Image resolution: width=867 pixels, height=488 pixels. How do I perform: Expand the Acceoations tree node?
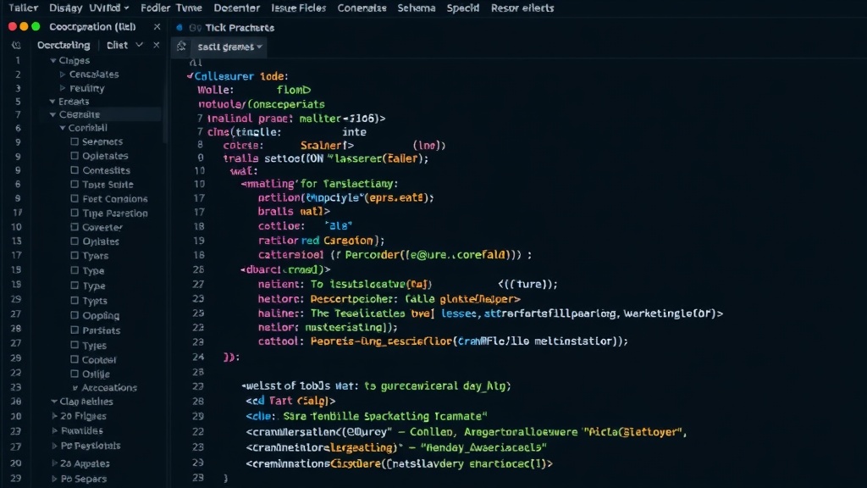(75, 388)
